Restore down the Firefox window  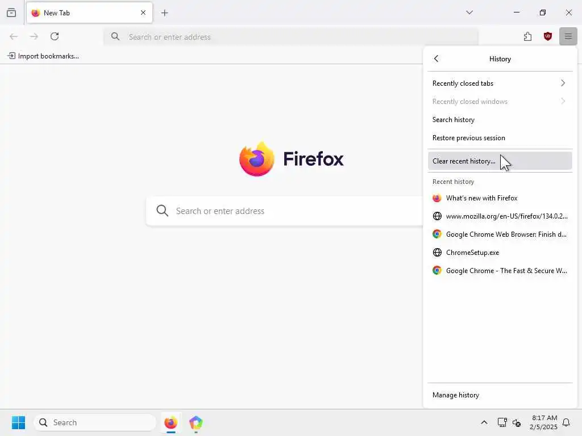pyautogui.click(x=542, y=12)
